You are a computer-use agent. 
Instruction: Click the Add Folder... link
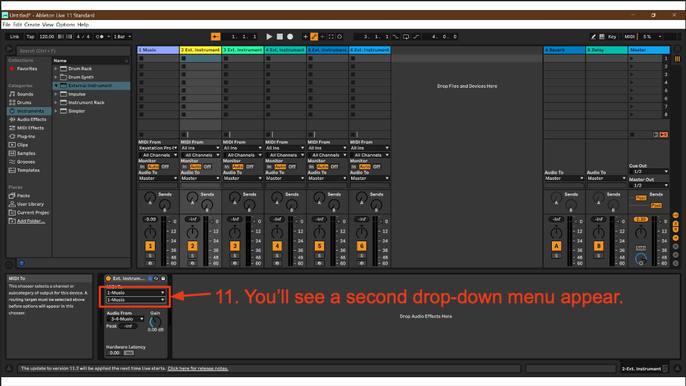coord(31,221)
